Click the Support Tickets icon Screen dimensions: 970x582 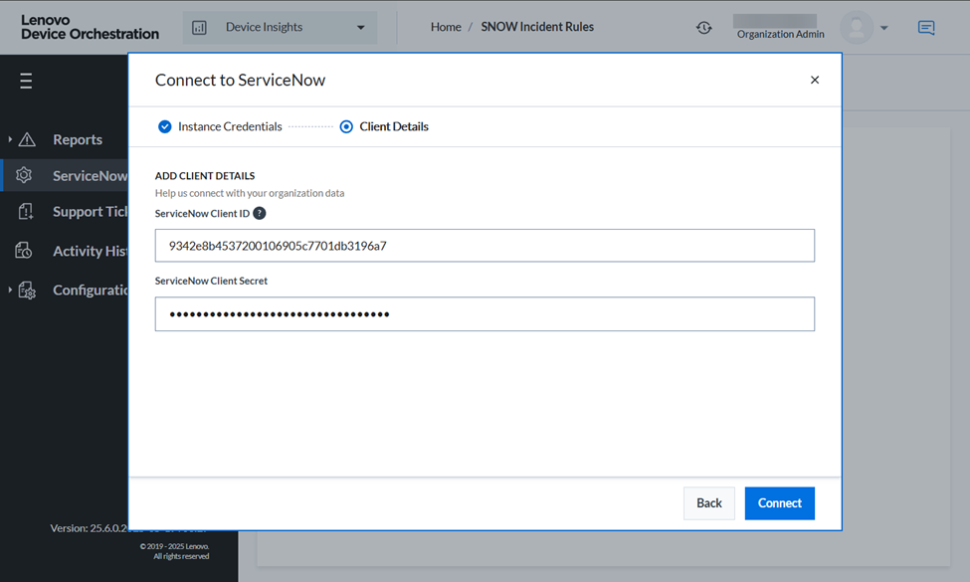[26, 211]
